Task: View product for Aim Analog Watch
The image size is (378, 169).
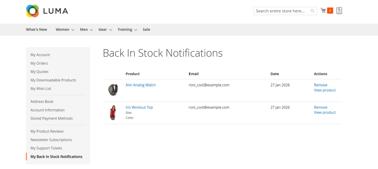Action: [x=325, y=90]
